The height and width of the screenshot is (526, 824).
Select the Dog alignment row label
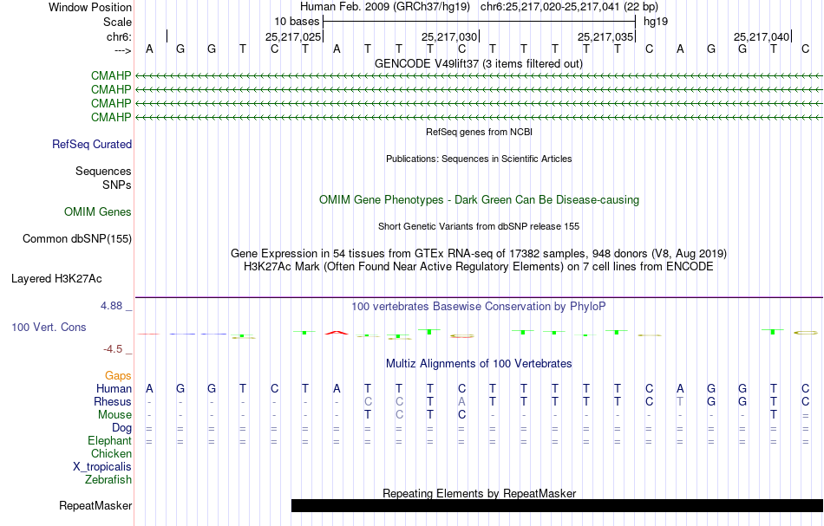[122, 428]
